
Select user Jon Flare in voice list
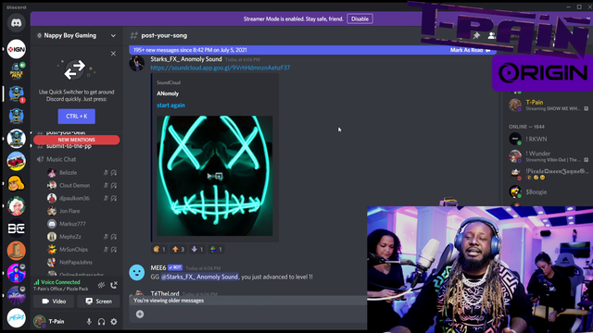click(69, 211)
